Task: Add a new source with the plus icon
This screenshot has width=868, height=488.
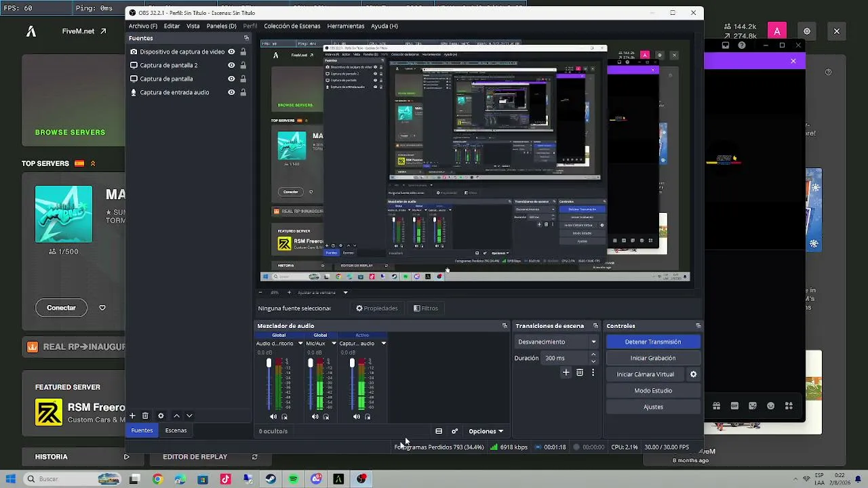Action: tap(132, 415)
